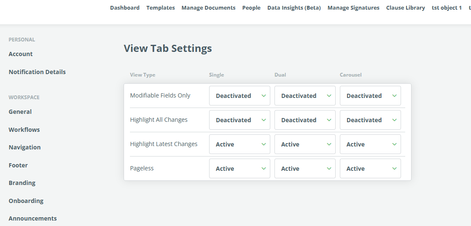
Task: Click chevron arrow for Highlight All Changes Dual
Action: coord(329,120)
